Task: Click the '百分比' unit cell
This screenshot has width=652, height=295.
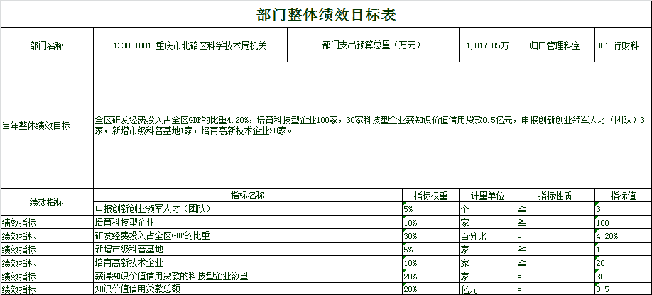Action: tap(487, 235)
